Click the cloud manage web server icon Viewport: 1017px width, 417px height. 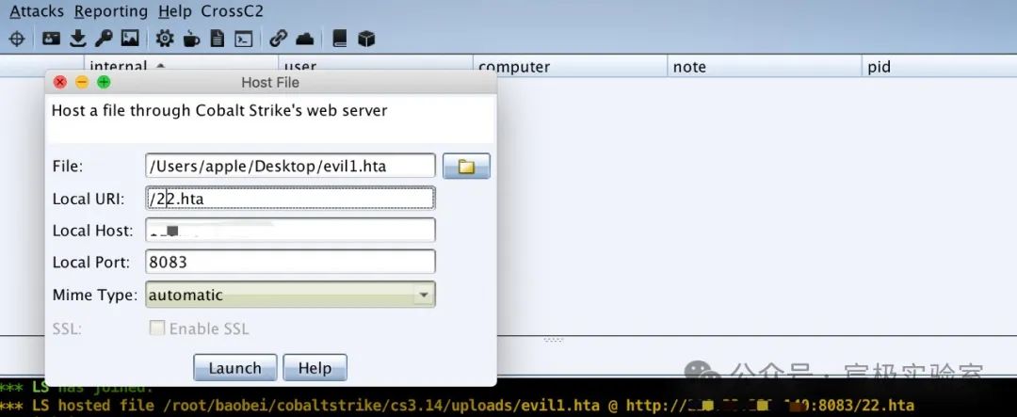pos(304,39)
